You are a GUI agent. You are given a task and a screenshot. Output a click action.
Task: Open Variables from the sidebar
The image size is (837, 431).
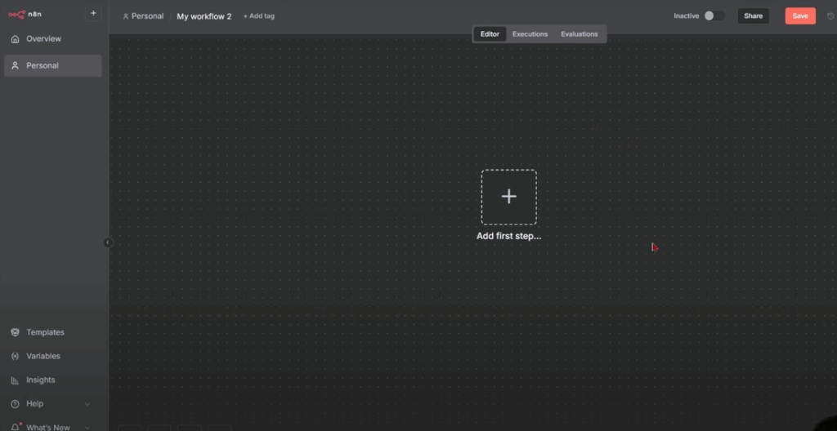pyautogui.click(x=53, y=357)
